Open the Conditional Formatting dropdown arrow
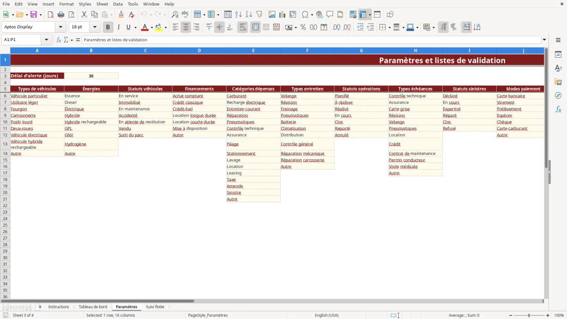 coord(433,27)
